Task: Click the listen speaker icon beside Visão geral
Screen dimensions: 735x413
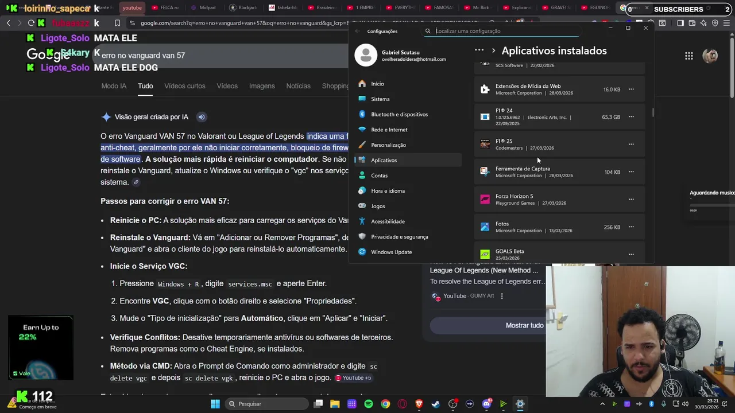Action: (x=202, y=117)
